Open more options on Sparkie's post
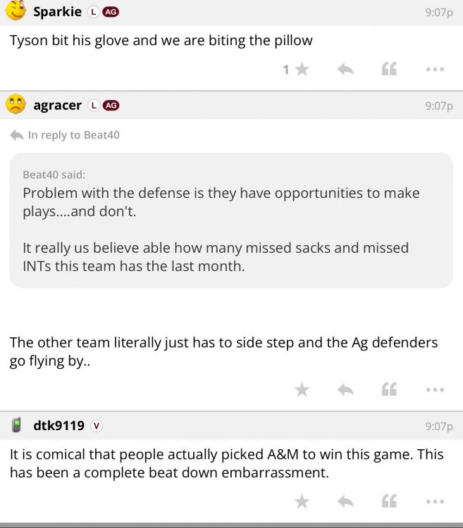The width and height of the screenshot is (463, 528). point(435,69)
